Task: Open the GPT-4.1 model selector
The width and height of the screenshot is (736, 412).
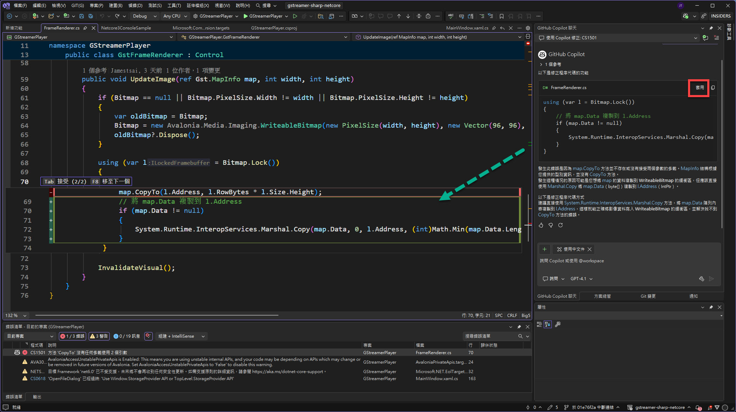Action: tap(581, 279)
